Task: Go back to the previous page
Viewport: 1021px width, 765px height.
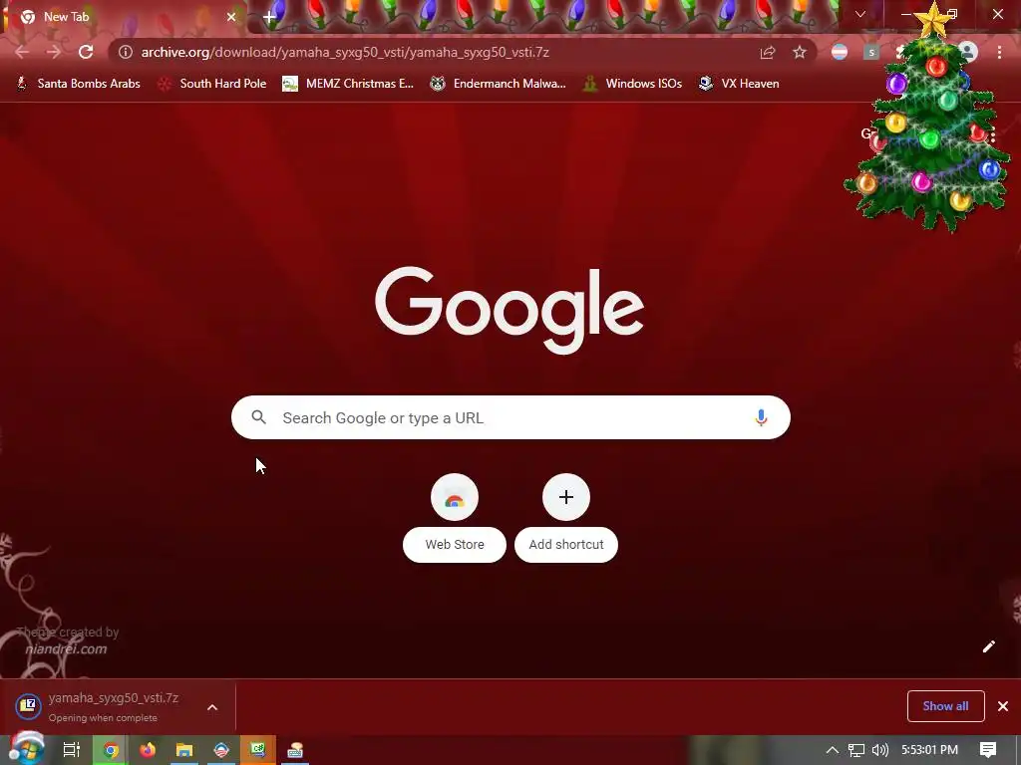Action: tap(22, 52)
